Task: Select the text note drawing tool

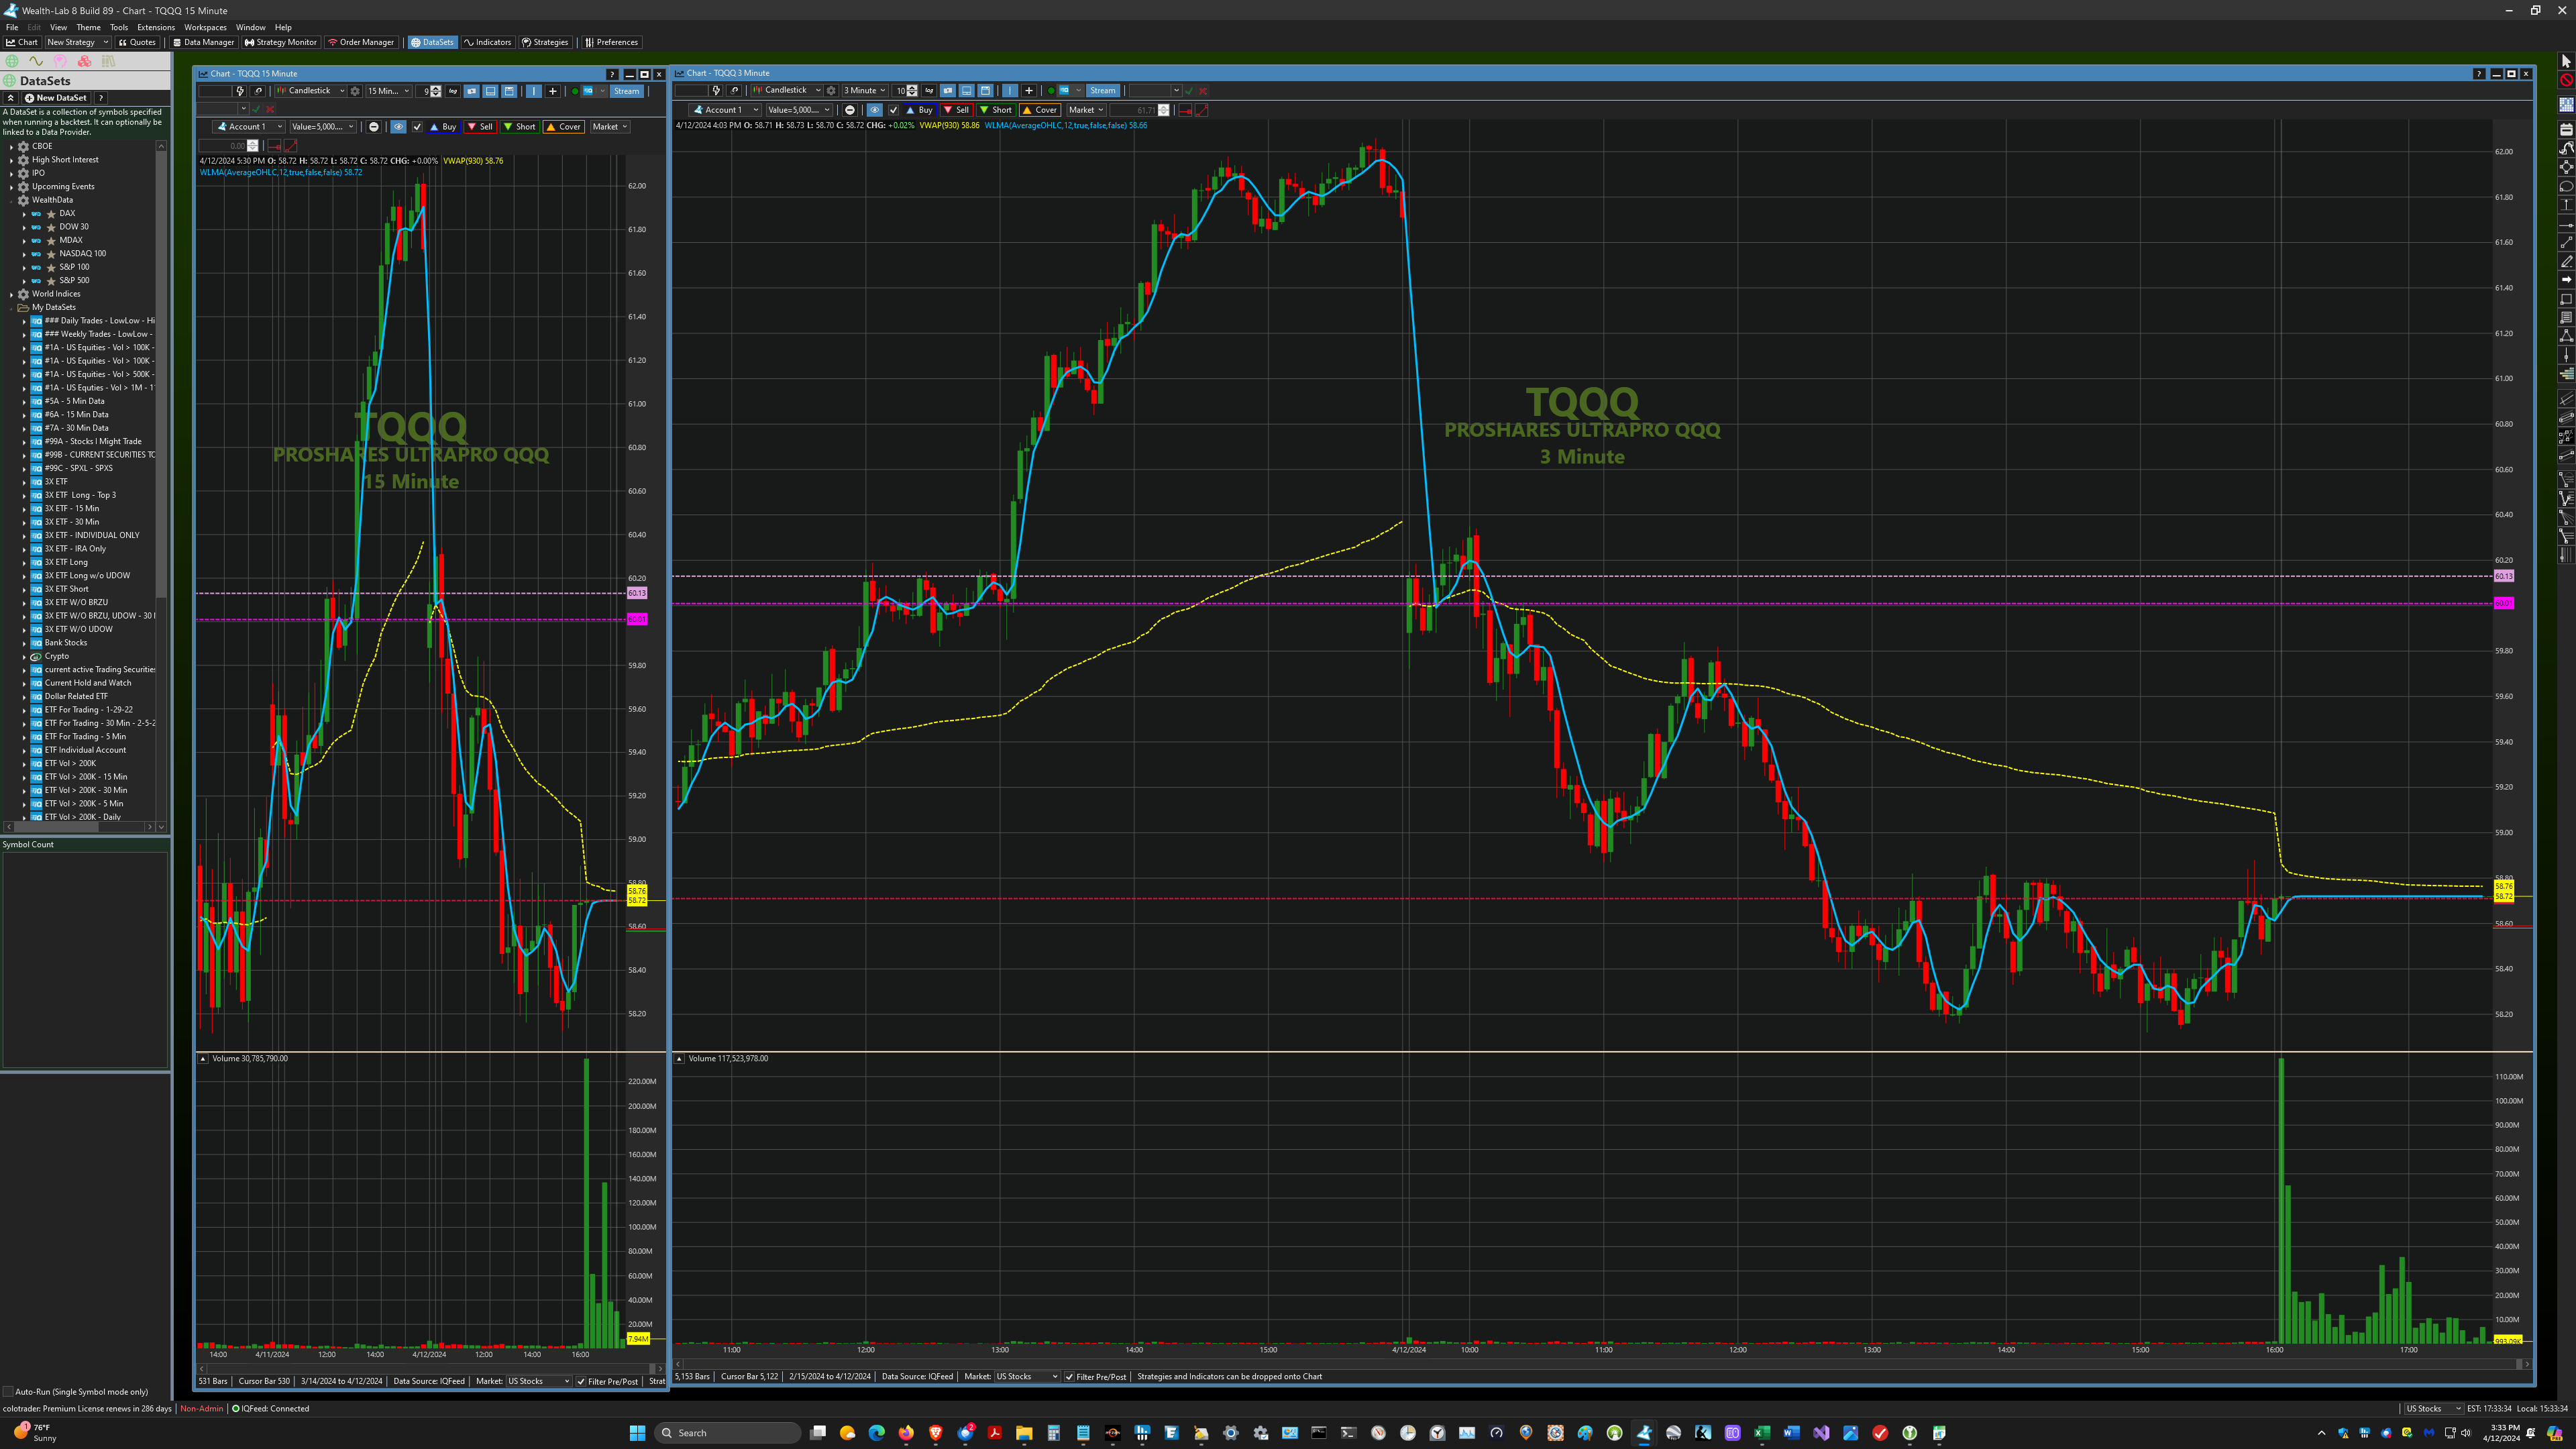Action: tap(2566, 317)
